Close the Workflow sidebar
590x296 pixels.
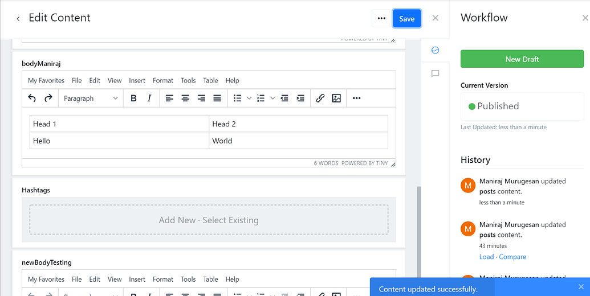(x=585, y=18)
